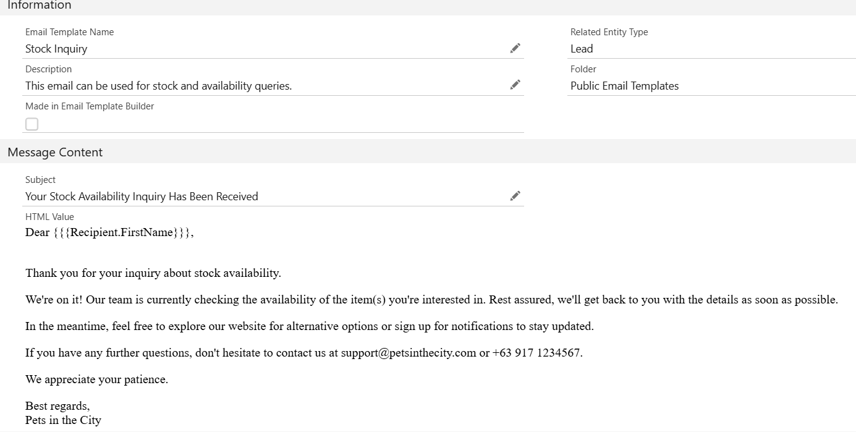Image resolution: width=856 pixels, height=432 pixels.
Task: Click the Pets in the City signature line
Action: pos(63,420)
